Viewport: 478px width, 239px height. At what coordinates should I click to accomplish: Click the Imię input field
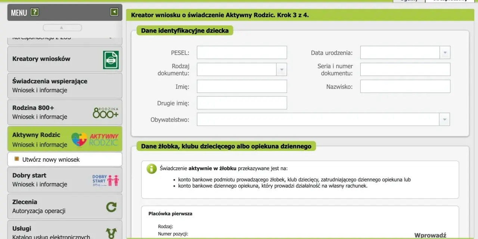(x=242, y=86)
